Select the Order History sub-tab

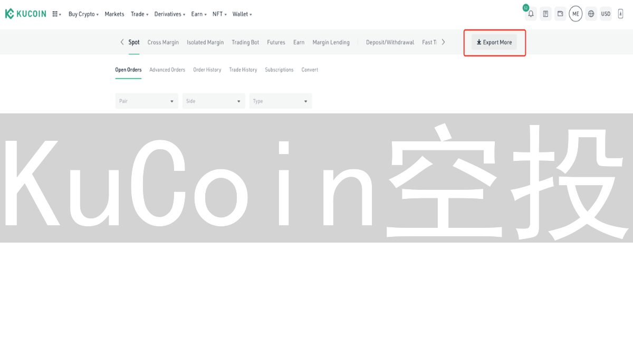tap(207, 70)
